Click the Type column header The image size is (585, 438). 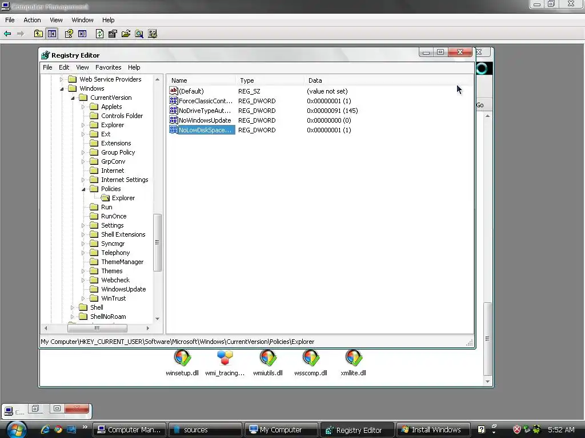[270, 80]
